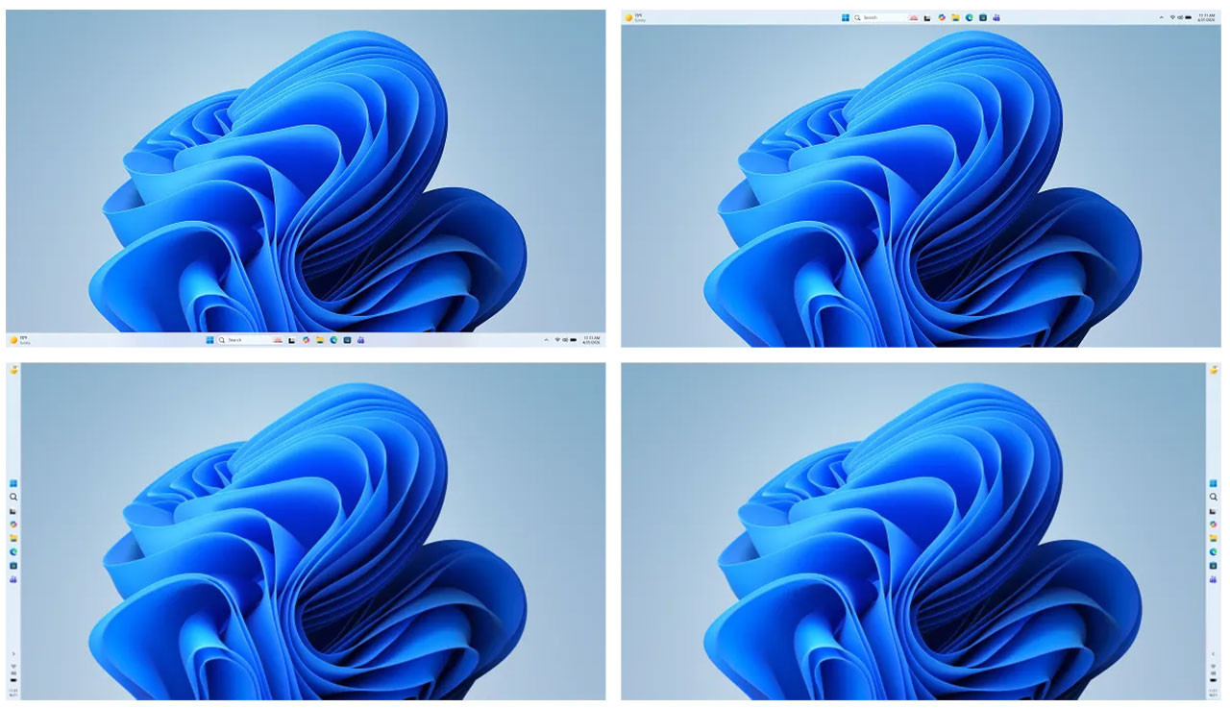Click the Search magnifier on the left taskbar

tap(13, 498)
